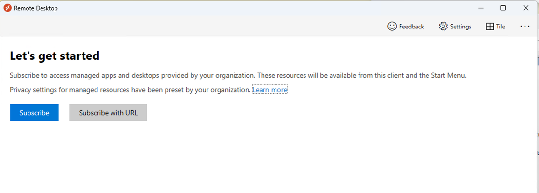This screenshot has height=193, width=539.
Task: Close the Remote Desktop window
Action: pyautogui.click(x=525, y=8)
